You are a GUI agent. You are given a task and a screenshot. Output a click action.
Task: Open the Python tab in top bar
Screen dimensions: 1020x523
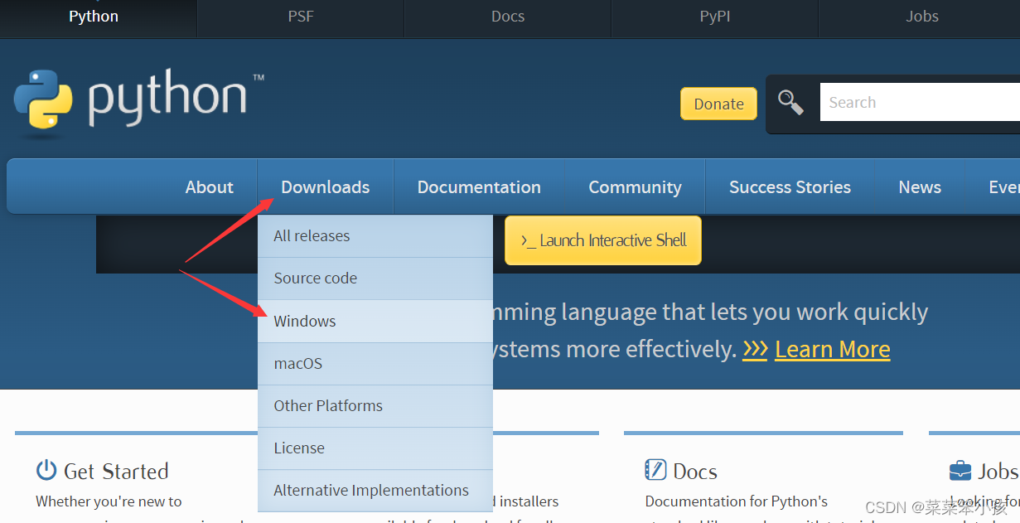94,17
